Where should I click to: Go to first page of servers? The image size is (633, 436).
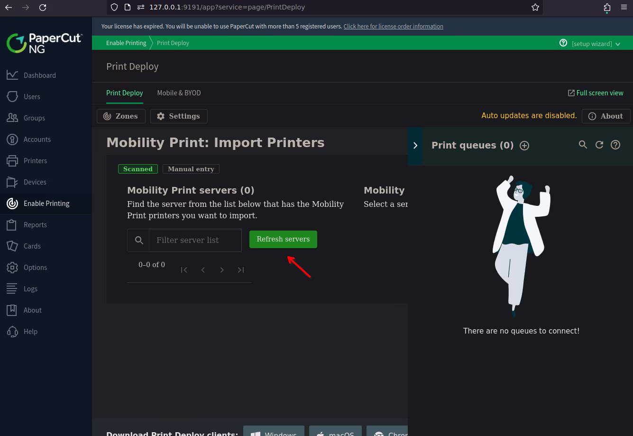coord(184,270)
